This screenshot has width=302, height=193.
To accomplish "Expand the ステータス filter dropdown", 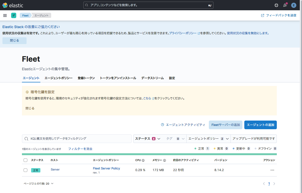I will (148, 139).
